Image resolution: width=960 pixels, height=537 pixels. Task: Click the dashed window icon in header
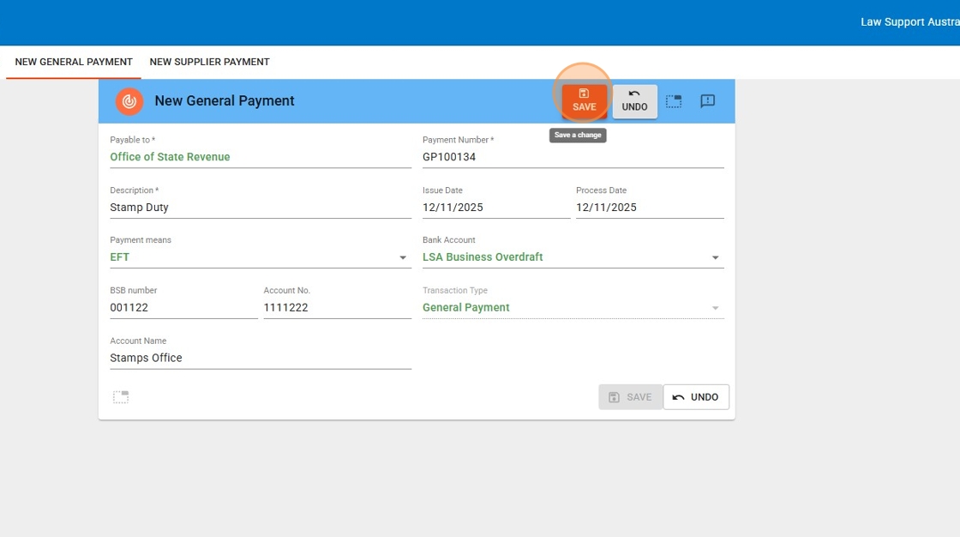(x=674, y=101)
